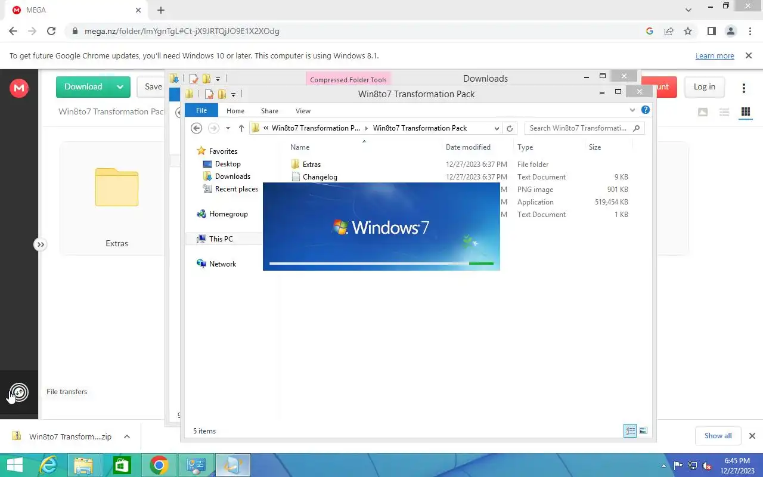763x477 pixels.
Task: Open Chrome profile avatar
Action: 730,31
